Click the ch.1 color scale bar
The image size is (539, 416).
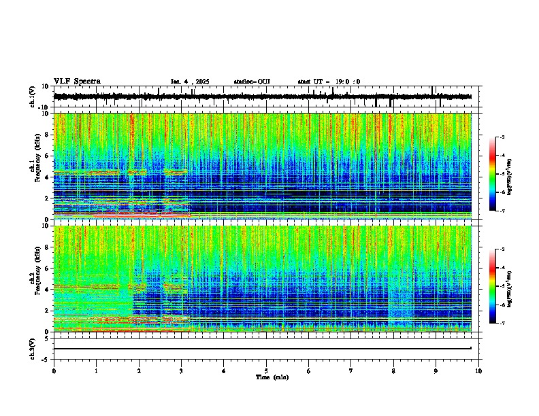pyautogui.click(x=493, y=173)
